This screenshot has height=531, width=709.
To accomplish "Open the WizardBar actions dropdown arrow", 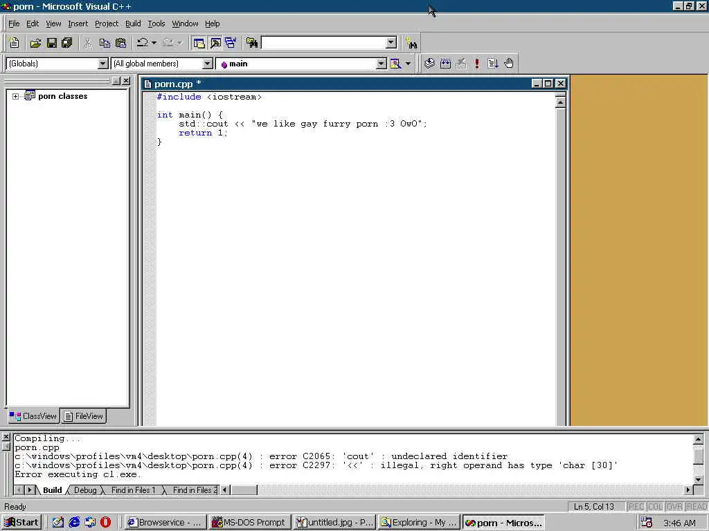I will coord(408,64).
